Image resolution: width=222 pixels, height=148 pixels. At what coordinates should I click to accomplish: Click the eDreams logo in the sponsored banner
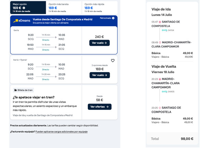pos(22,21)
